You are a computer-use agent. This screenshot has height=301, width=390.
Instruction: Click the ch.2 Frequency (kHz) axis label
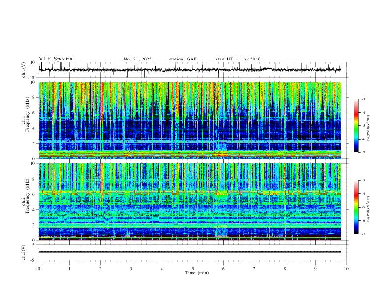(26, 196)
